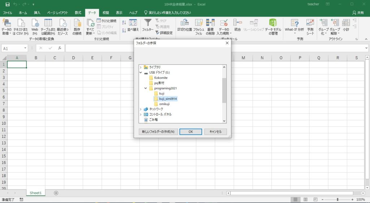Expand the コントロール パネル node
The height and width of the screenshot is (203, 370).
tap(141, 115)
